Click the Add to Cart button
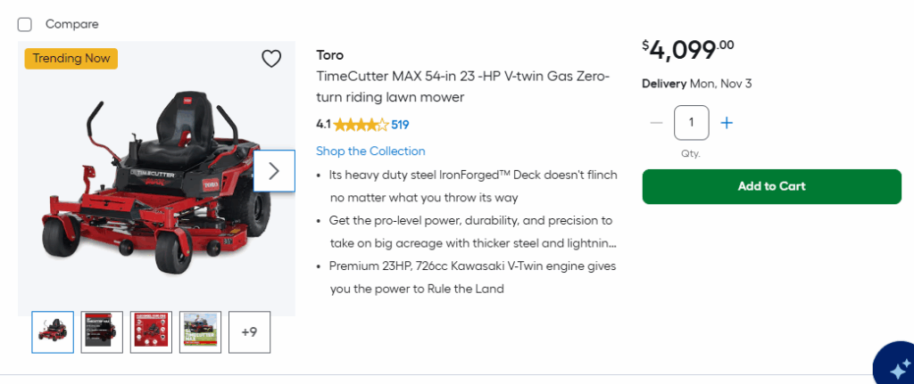This screenshot has height=384, width=914. tap(771, 186)
